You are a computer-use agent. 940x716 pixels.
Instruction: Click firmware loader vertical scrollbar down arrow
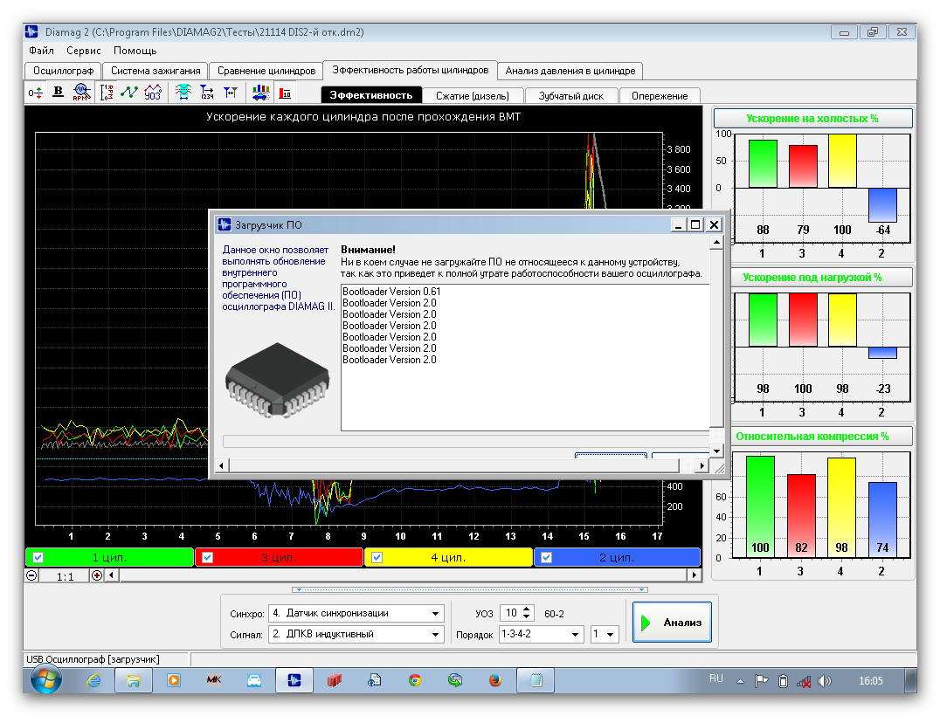(x=716, y=451)
